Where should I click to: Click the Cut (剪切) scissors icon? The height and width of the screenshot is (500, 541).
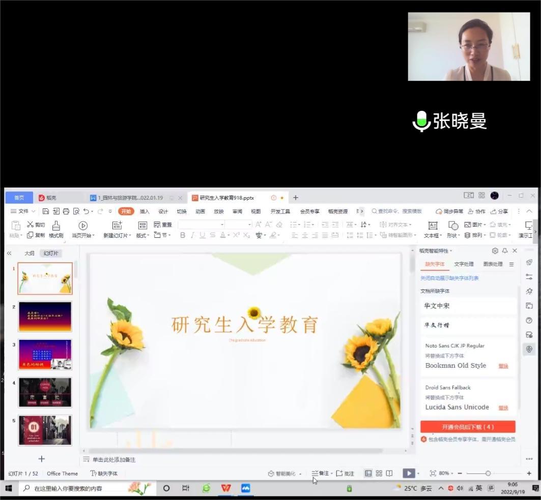pyautogui.click(x=31, y=225)
